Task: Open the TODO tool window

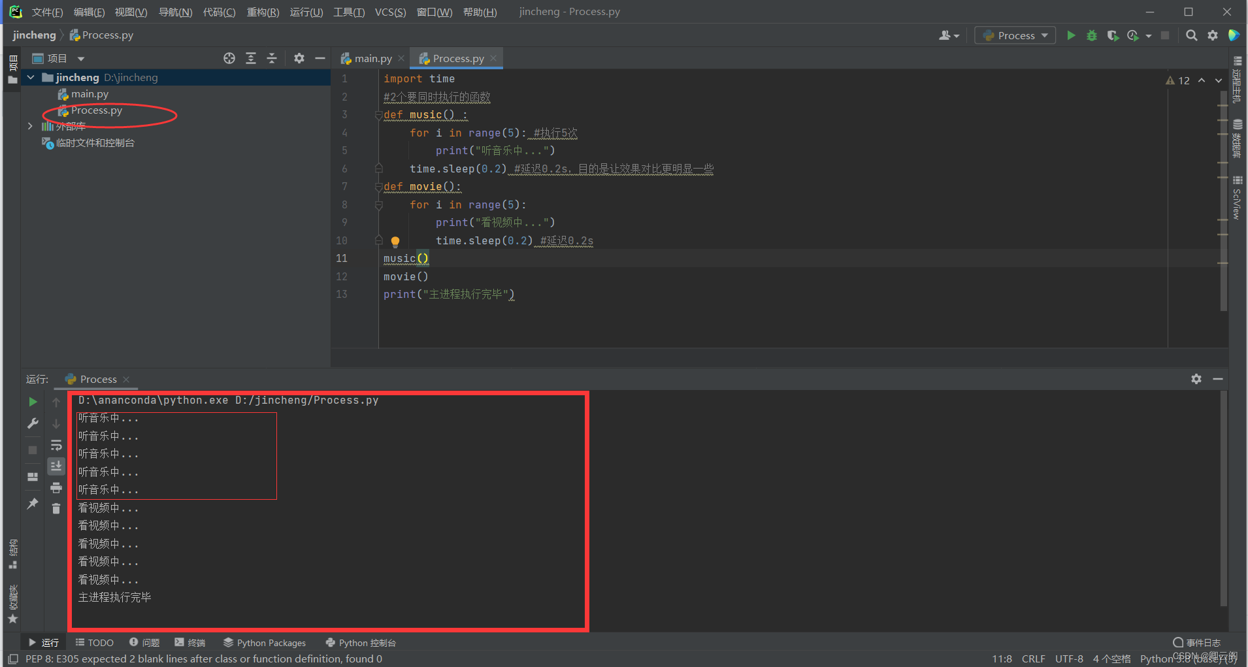Action: pos(94,643)
